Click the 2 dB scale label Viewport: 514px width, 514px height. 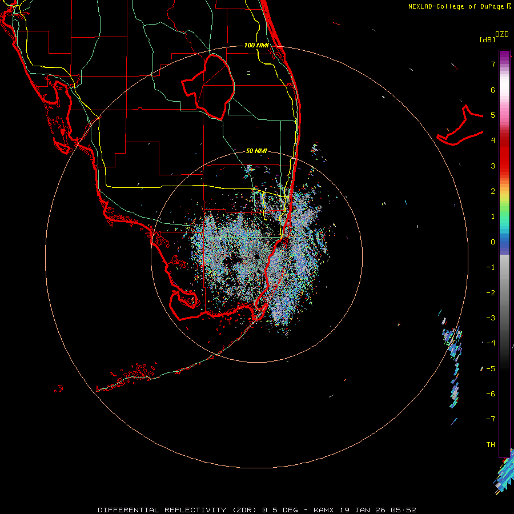pyautogui.click(x=493, y=191)
